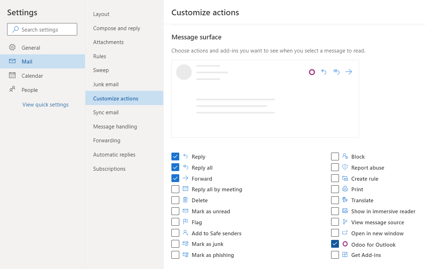
Task: Enable the Mark as junk action
Action: [175, 244]
